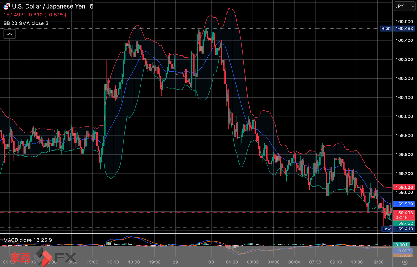This screenshot has height=267, width=417.
Task: Click the 18:00 label on time axis
Action: click(134, 262)
